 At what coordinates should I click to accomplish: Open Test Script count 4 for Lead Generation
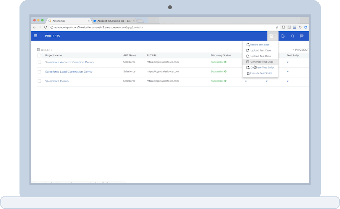pos(288,71)
